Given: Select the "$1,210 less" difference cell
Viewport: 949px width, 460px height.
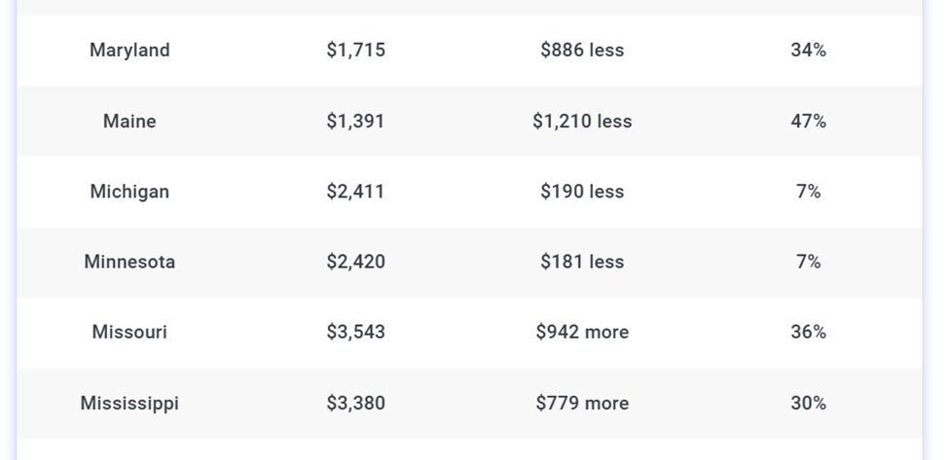Looking at the screenshot, I should (582, 122).
